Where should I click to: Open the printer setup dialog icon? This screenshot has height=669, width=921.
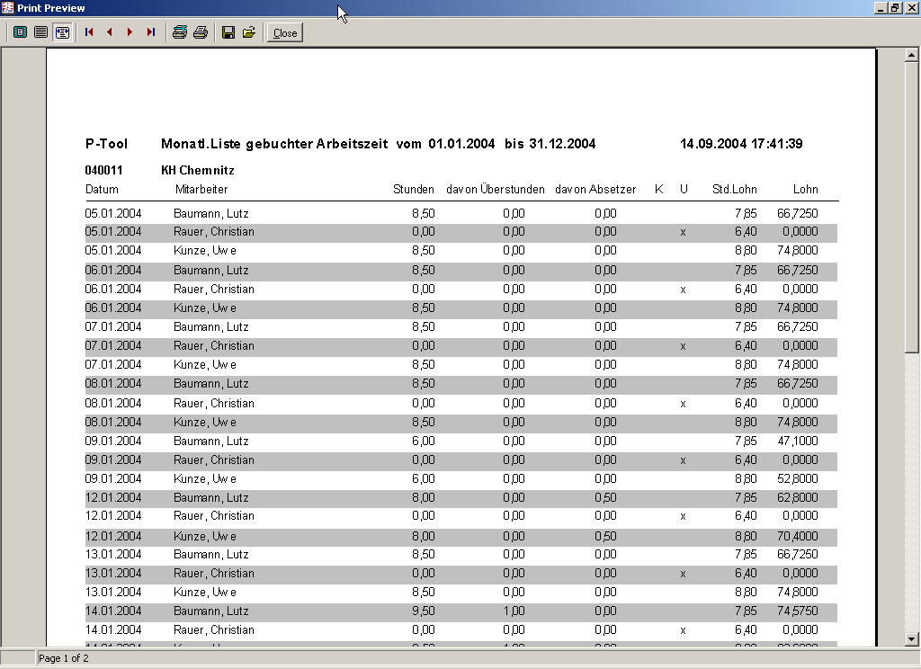click(180, 32)
